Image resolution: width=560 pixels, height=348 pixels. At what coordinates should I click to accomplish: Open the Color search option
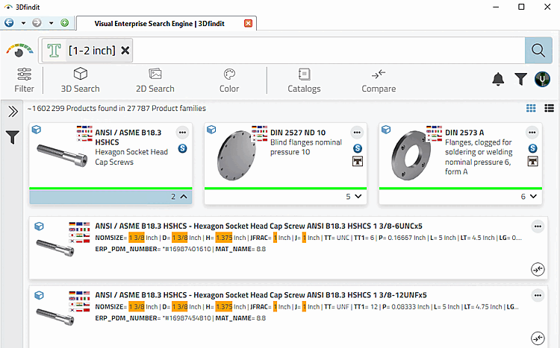click(229, 80)
